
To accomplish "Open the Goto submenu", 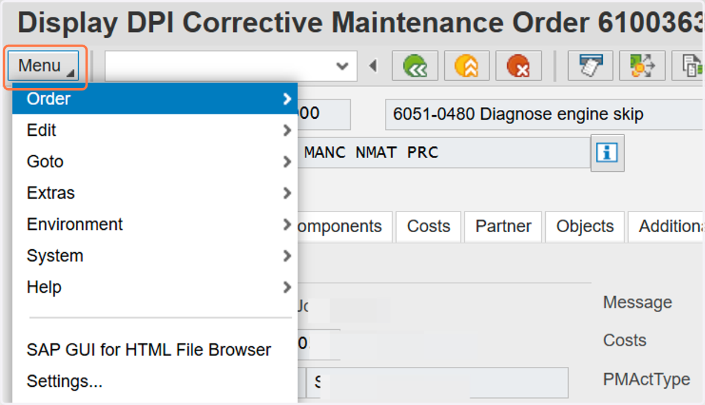I will (155, 162).
